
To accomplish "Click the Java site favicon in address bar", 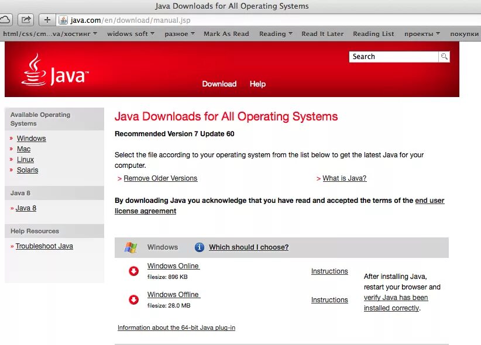I will [63, 20].
